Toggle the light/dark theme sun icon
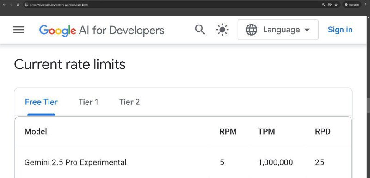This screenshot has height=178, width=370. point(222,30)
